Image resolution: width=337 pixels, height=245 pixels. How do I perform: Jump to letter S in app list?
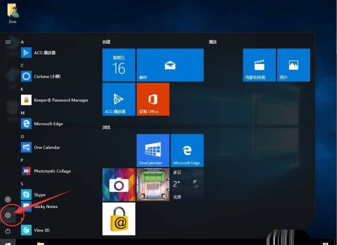tap(22, 184)
